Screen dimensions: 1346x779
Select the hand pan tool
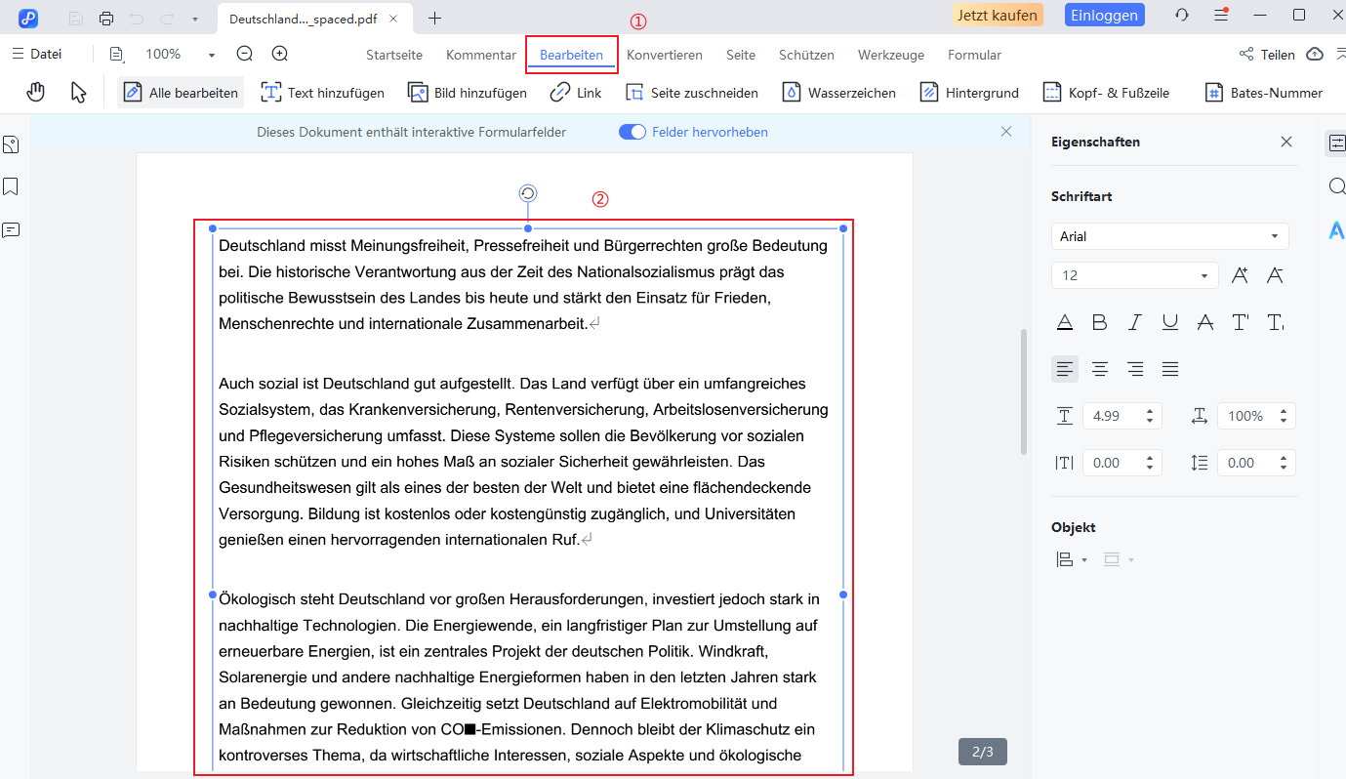(x=36, y=93)
